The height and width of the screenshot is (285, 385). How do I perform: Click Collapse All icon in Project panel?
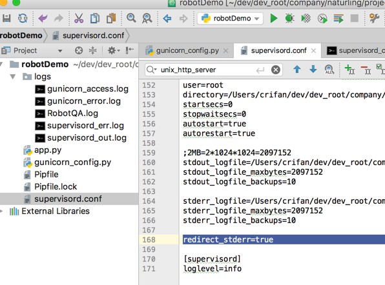(x=92, y=51)
